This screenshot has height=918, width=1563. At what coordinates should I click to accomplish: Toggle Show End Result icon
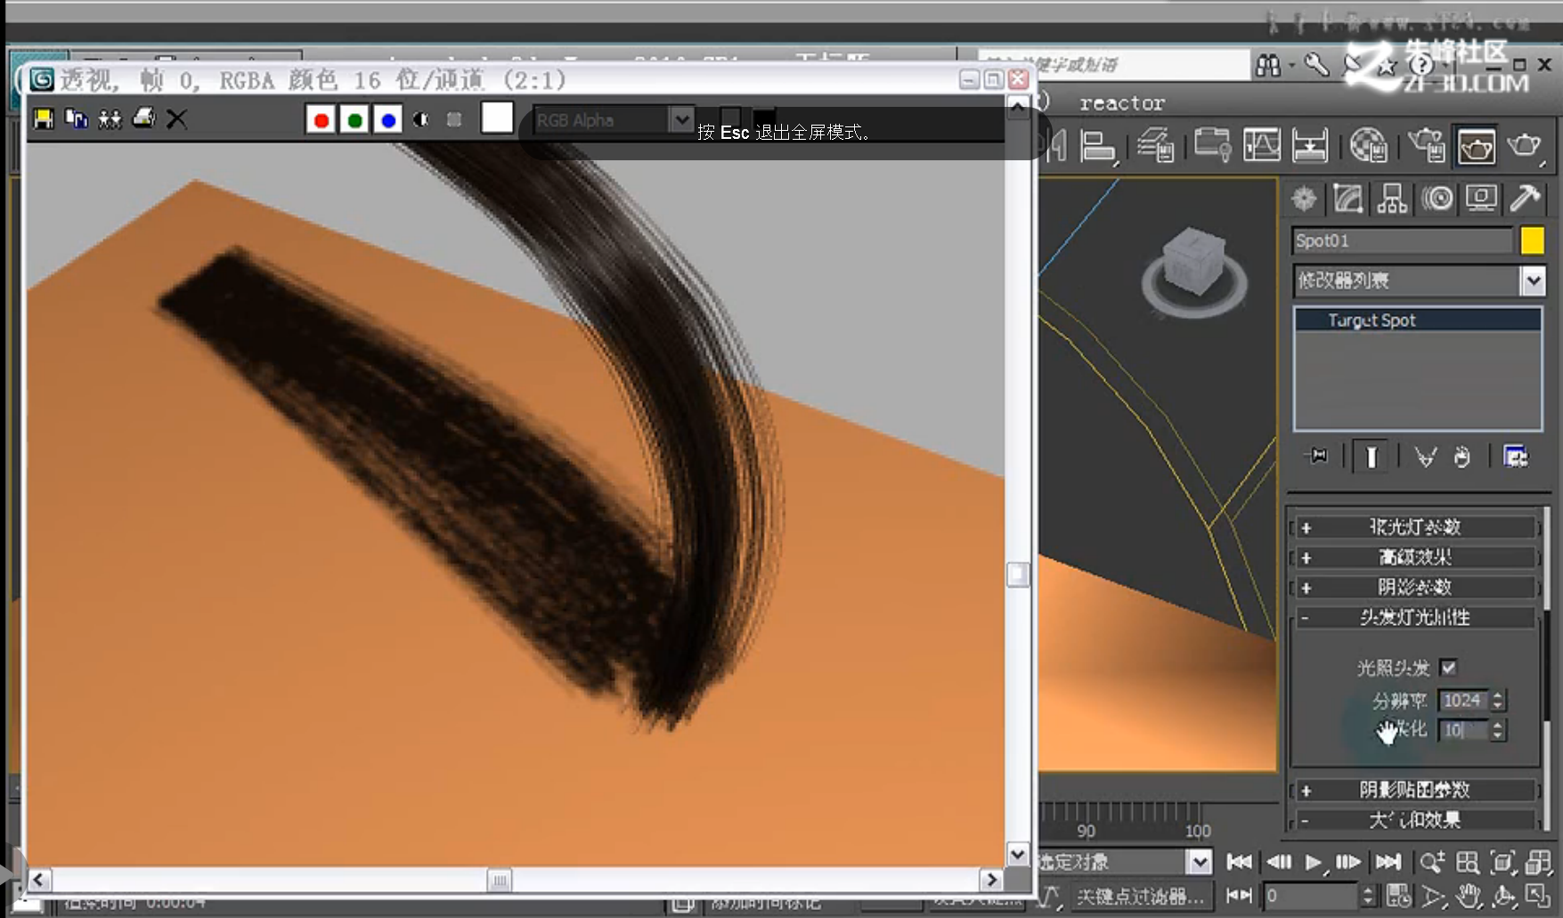1372,458
